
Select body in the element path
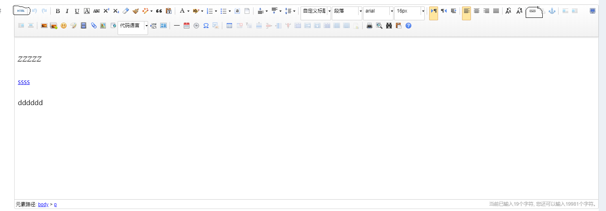(43, 205)
